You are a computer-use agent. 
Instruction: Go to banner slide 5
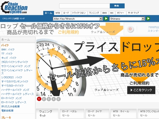[x=59, y=99]
